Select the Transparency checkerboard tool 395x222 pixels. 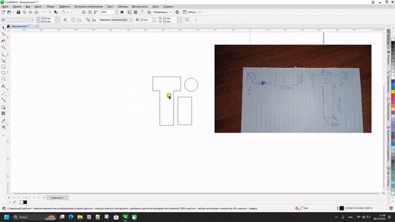[3, 113]
